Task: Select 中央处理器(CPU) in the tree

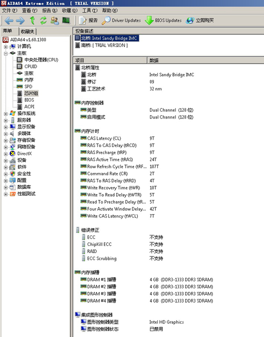Action: [x=41, y=60]
